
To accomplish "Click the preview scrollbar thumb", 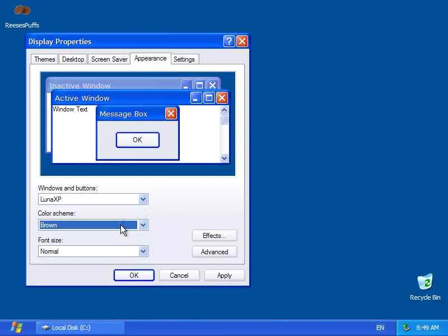I will pos(225,119).
